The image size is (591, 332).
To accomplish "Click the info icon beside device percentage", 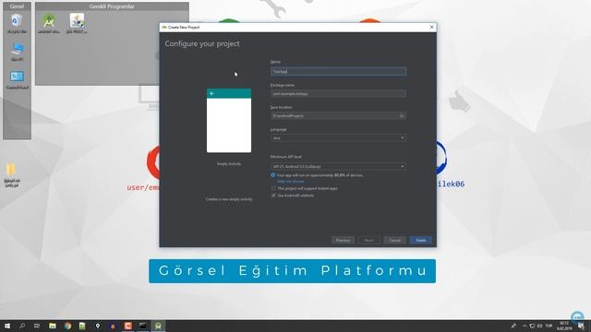I will [x=273, y=175].
